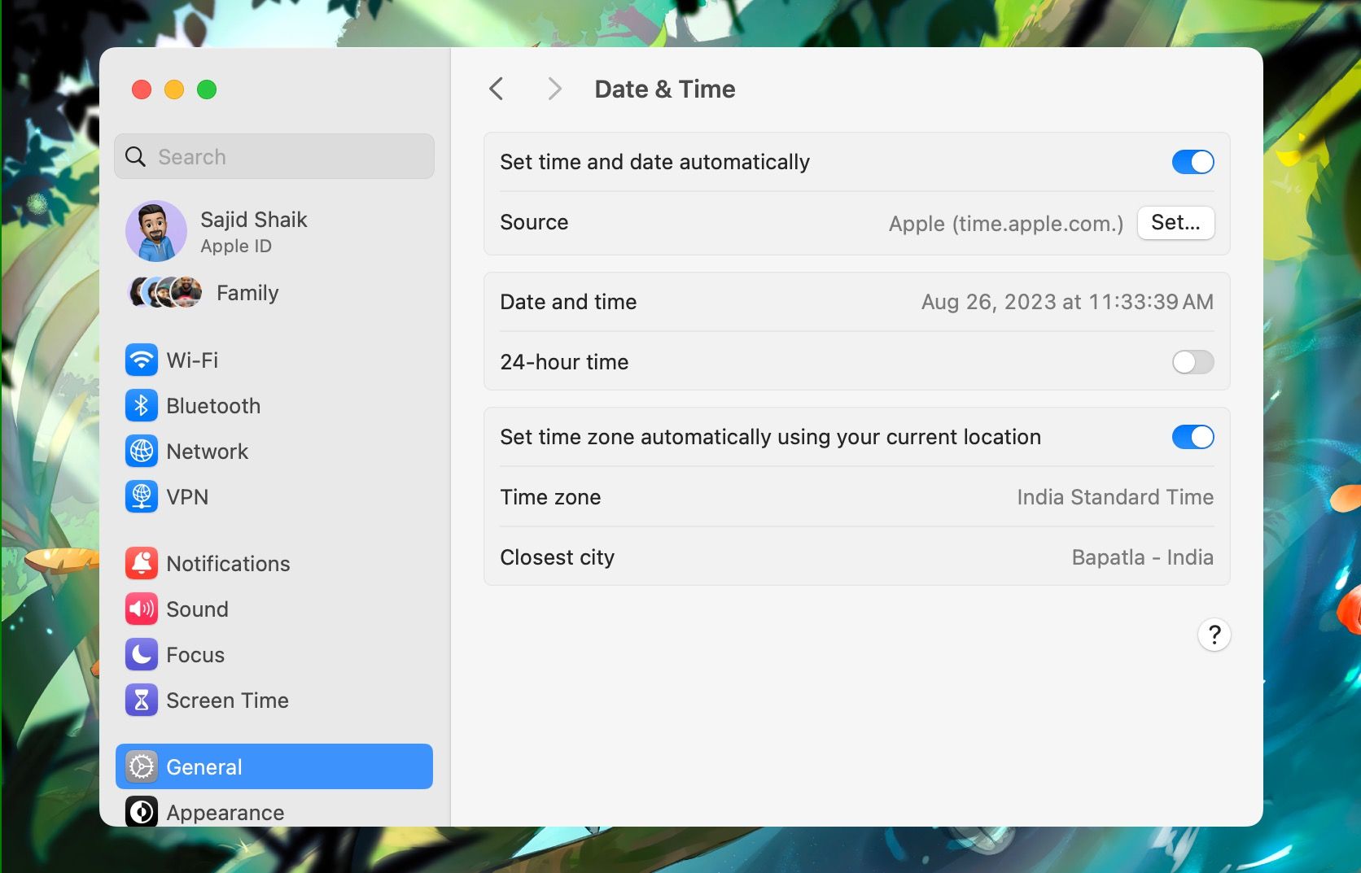The image size is (1361, 873).
Task: Open Focus settings via the moon icon
Action: pyautogui.click(x=142, y=654)
